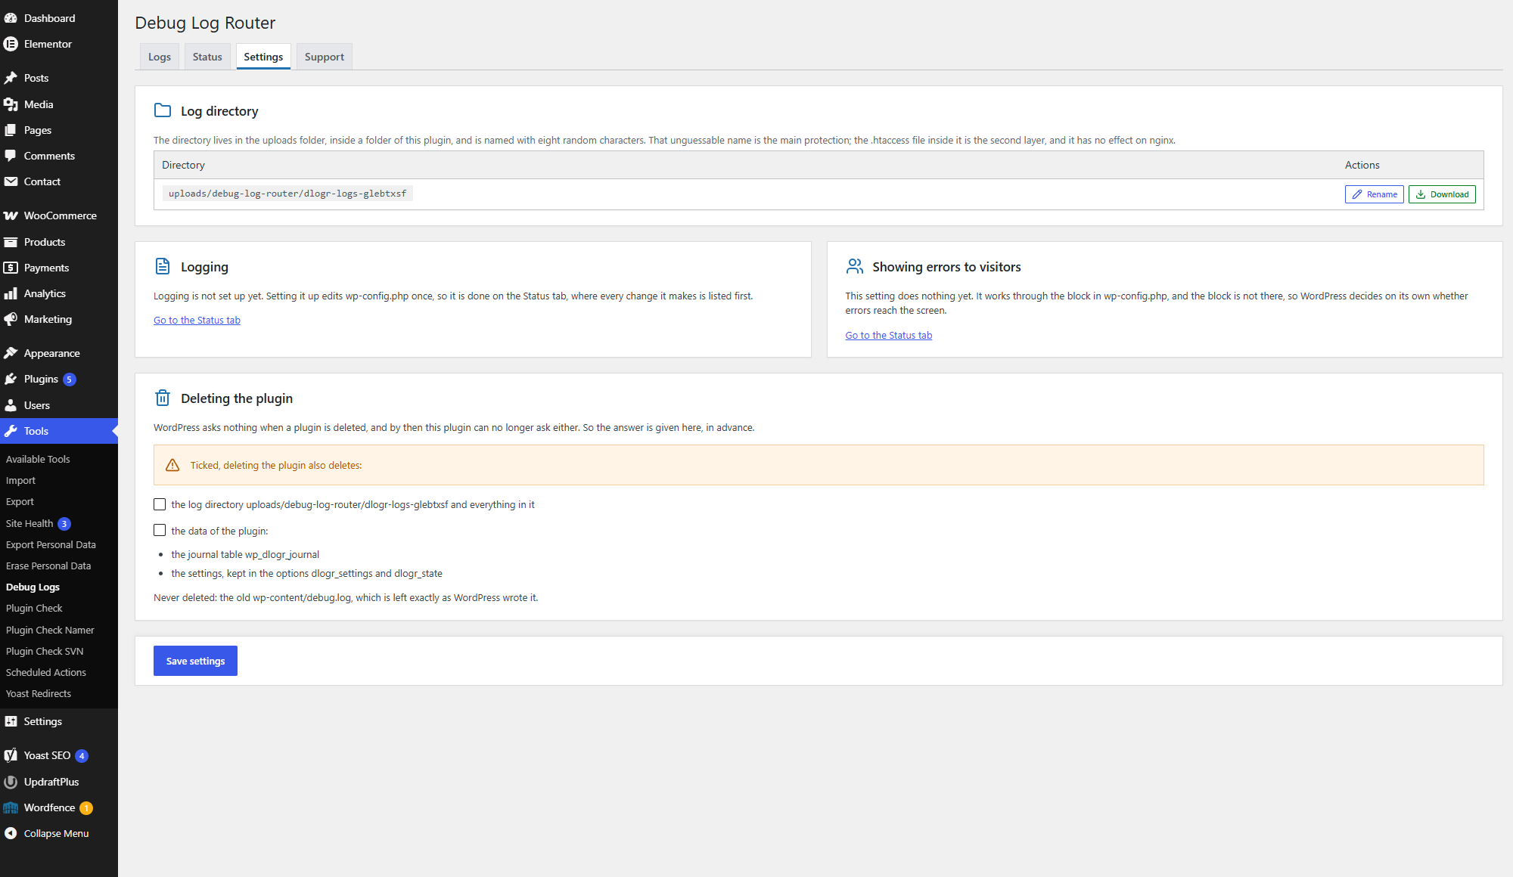
Task: Click the UpdraftPlus logo icon
Action: pyautogui.click(x=11, y=782)
